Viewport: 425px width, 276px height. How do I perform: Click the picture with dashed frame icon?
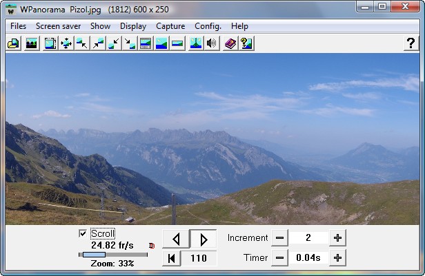pos(50,43)
